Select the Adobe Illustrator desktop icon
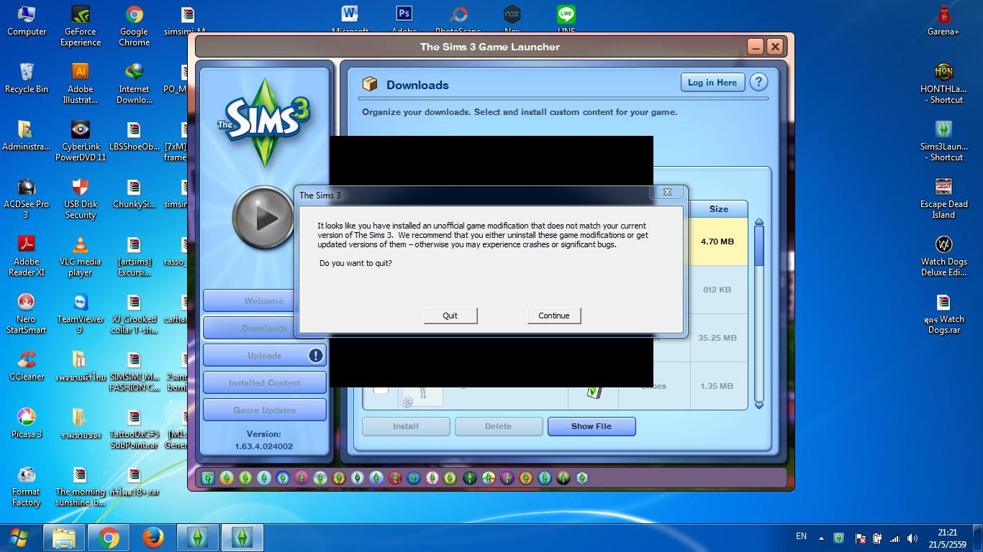This screenshot has height=552, width=983. point(81,83)
